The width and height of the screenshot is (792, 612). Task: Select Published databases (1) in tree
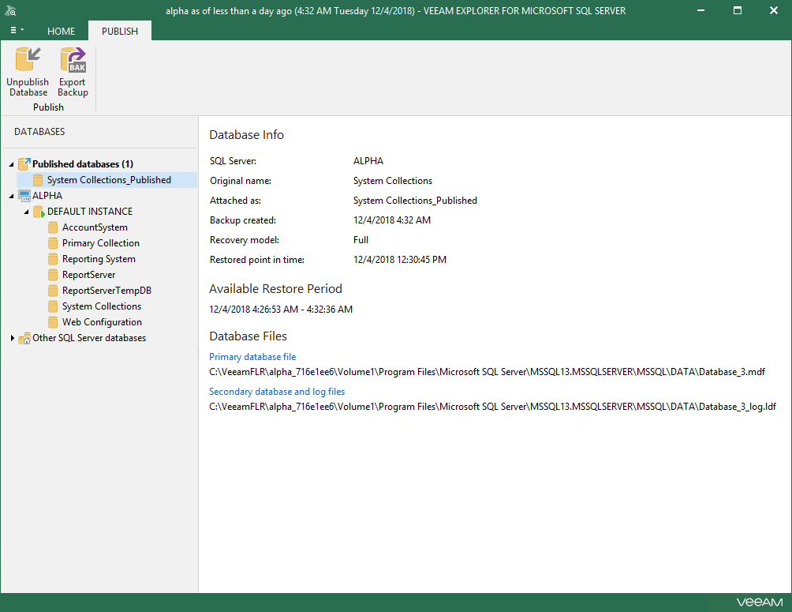pos(83,164)
